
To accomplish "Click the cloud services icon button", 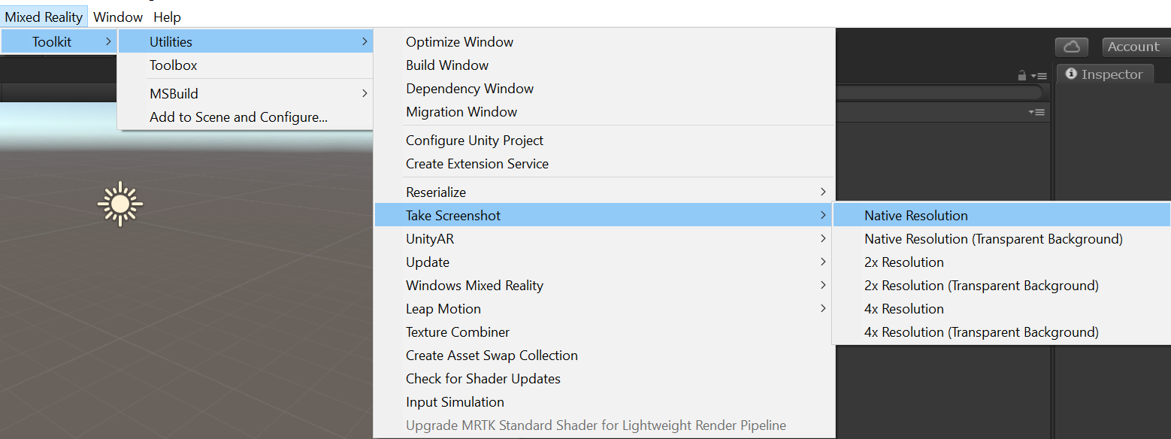I will (1072, 47).
